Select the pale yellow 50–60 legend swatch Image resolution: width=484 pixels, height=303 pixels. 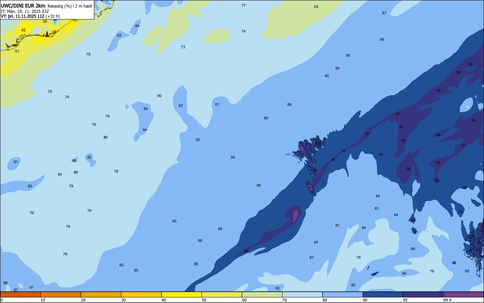222,294
